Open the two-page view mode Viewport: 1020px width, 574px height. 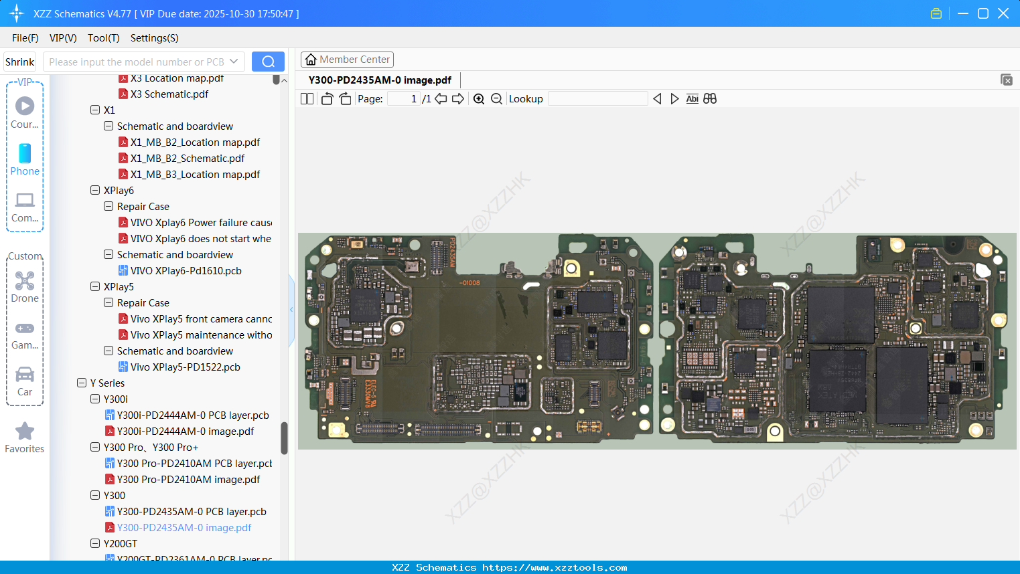coord(306,98)
